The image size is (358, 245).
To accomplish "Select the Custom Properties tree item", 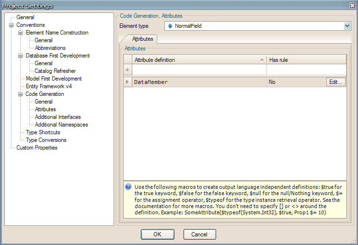I will (x=37, y=148).
